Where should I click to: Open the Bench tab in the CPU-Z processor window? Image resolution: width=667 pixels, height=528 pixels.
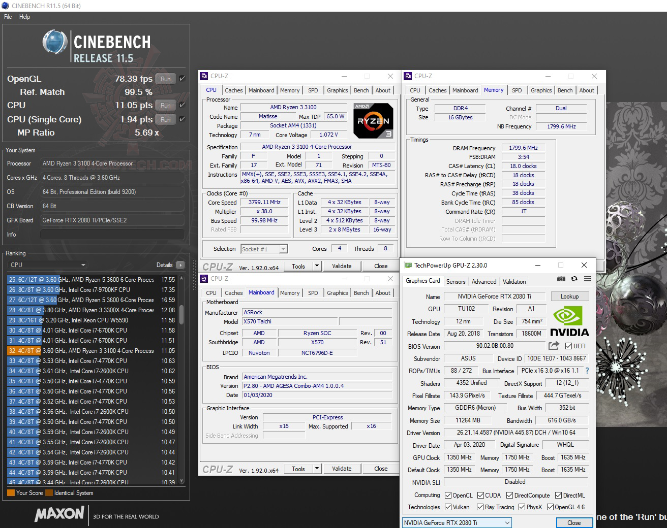point(361,90)
